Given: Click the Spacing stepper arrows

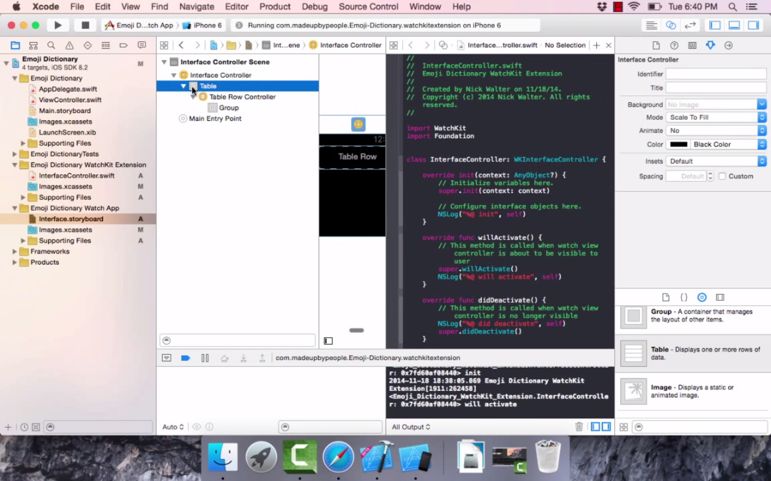Looking at the screenshot, I should coord(710,176).
